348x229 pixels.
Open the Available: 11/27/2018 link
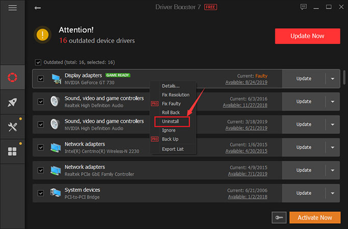click(245, 105)
